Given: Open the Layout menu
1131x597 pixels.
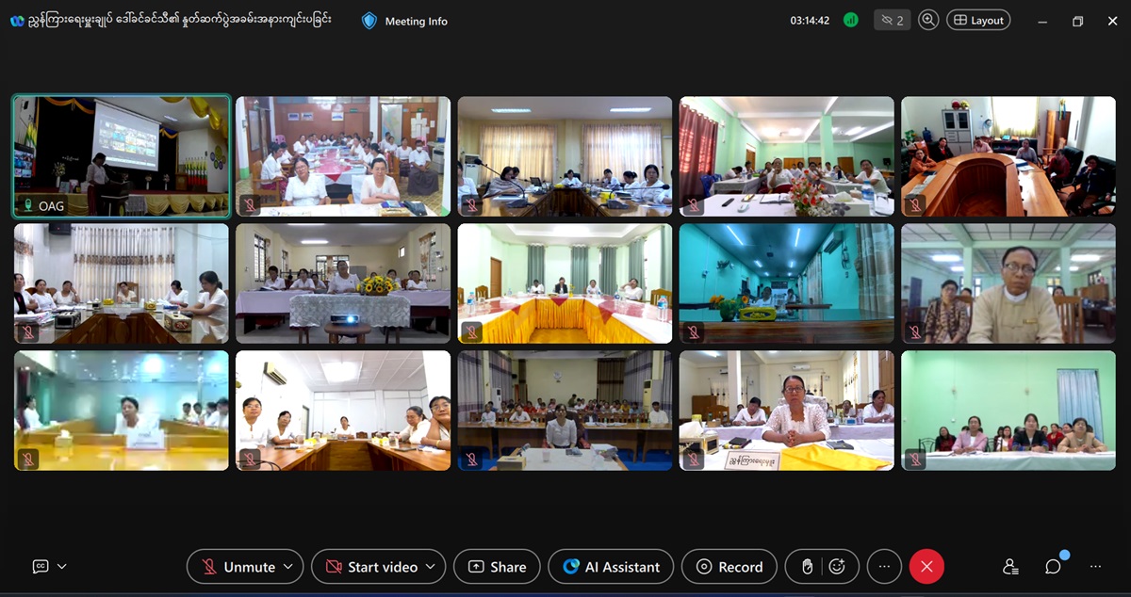Looking at the screenshot, I should [978, 20].
